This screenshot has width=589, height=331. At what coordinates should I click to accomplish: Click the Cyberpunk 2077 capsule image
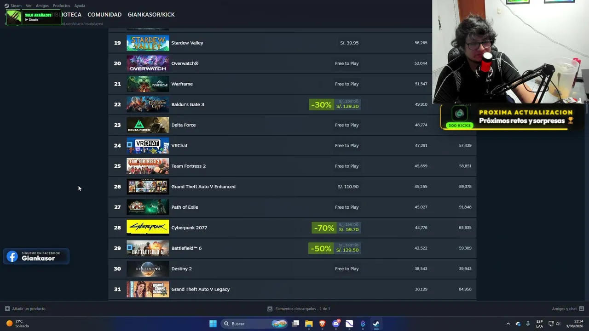pyautogui.click(x=148, y=228)
